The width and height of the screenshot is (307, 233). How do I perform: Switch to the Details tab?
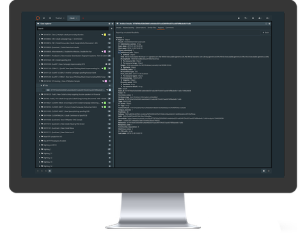pyautogui.click(x=118, y=28)
